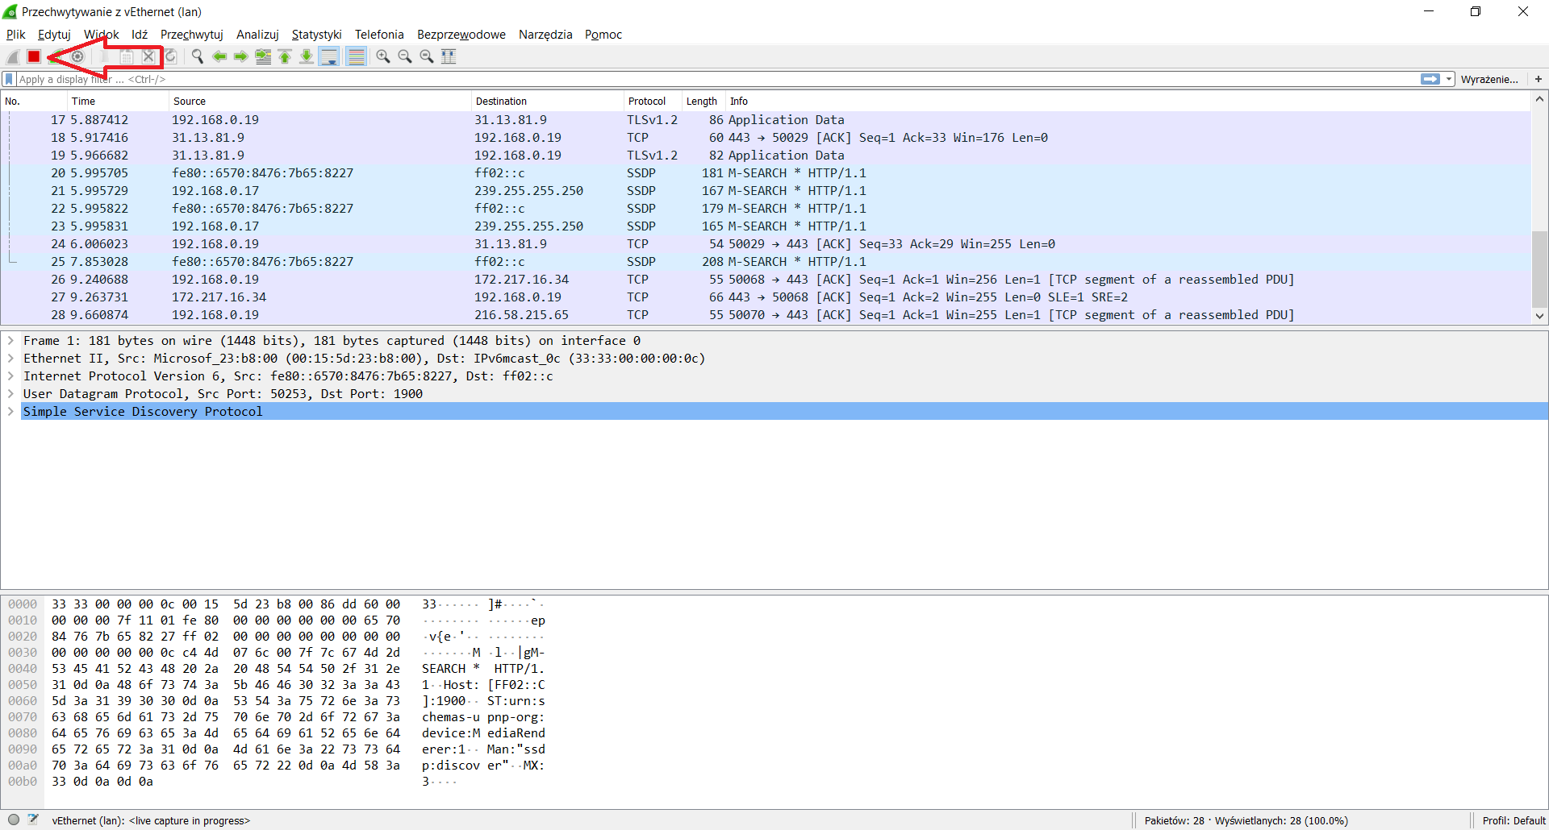
Task: Click the packet list vertical scrollbar
Action: [x=1539, y=208]
